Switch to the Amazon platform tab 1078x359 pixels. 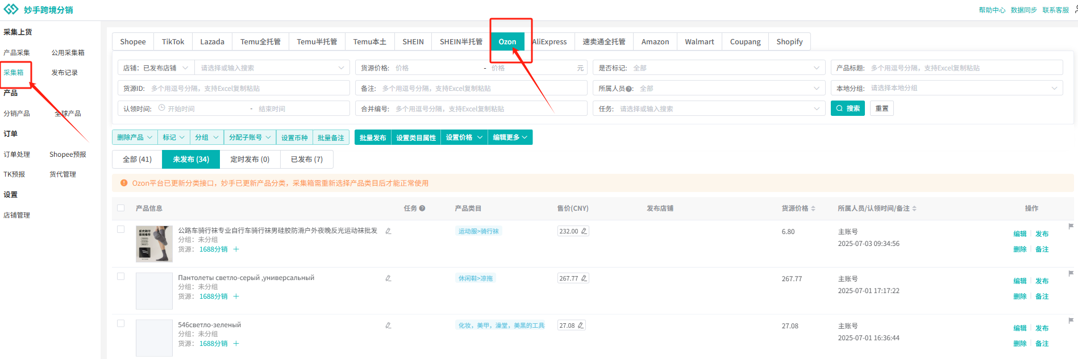[655, 42]
